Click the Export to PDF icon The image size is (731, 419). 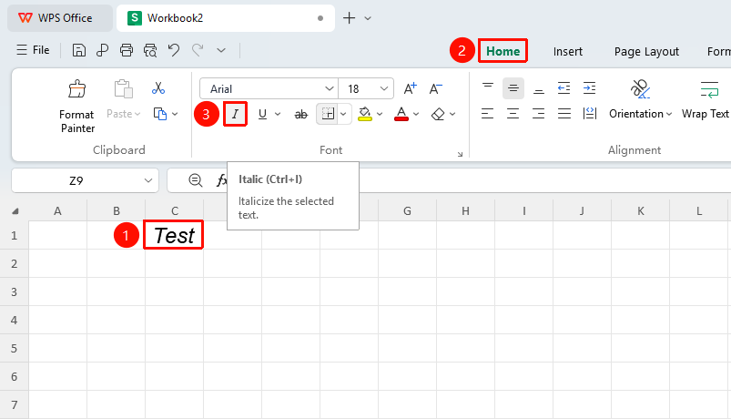tap(102, 50)
